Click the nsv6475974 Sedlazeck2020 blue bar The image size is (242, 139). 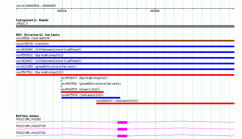pos(91,98)
